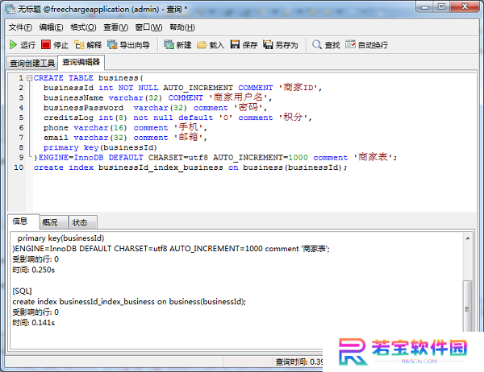Click the businessName column on line 3

(73, 98)
